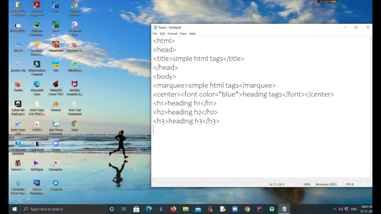The height and width of the screenshot is (214, 381).
Task: Open Microsoft Store from the taskbar
Action: click(x=136, y=209)
